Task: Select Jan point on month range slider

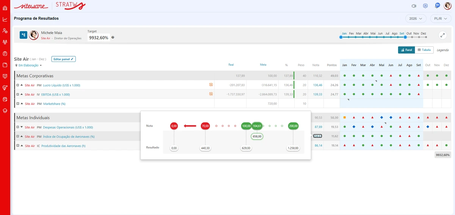Action: pyautogui.click(x=341, y=37)
